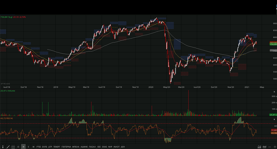Select the monthly M timeframe
Image resolution: width=277 pixels, height=149 pixels.
(33, 147)
